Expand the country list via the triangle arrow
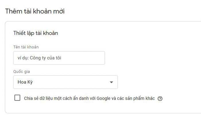Screen dimensions: 201x117 click(x=111, y=82)
